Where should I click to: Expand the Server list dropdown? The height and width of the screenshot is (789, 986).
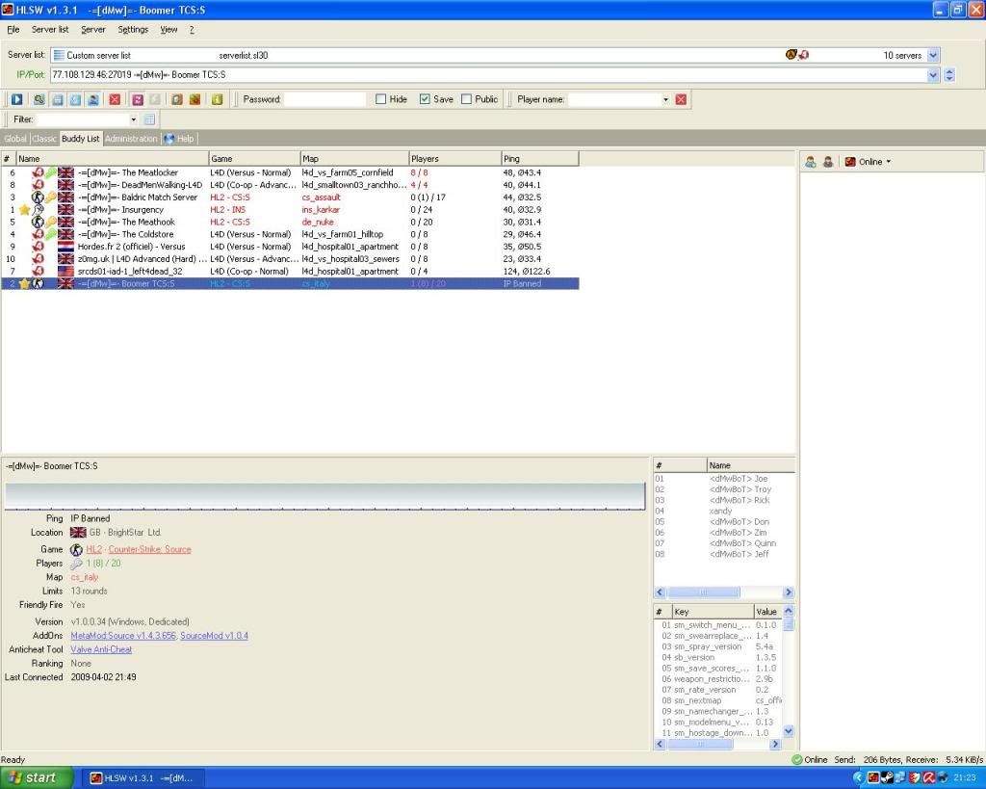point(932,56)
